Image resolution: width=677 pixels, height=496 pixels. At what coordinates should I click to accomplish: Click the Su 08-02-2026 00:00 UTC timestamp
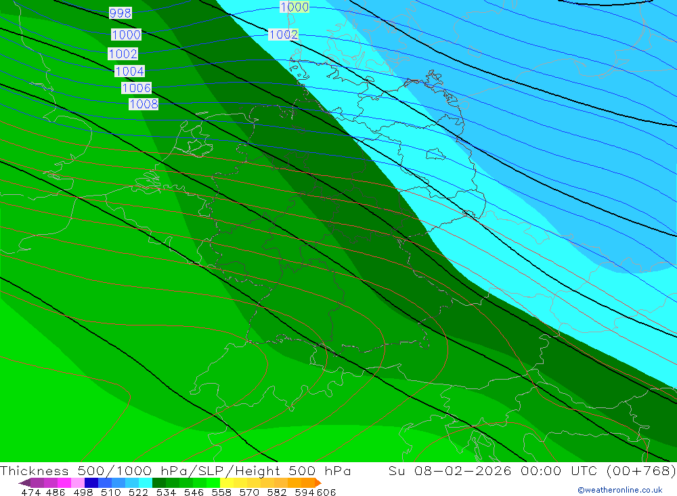(532, 470)
